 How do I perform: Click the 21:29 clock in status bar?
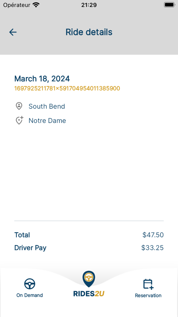89,5
